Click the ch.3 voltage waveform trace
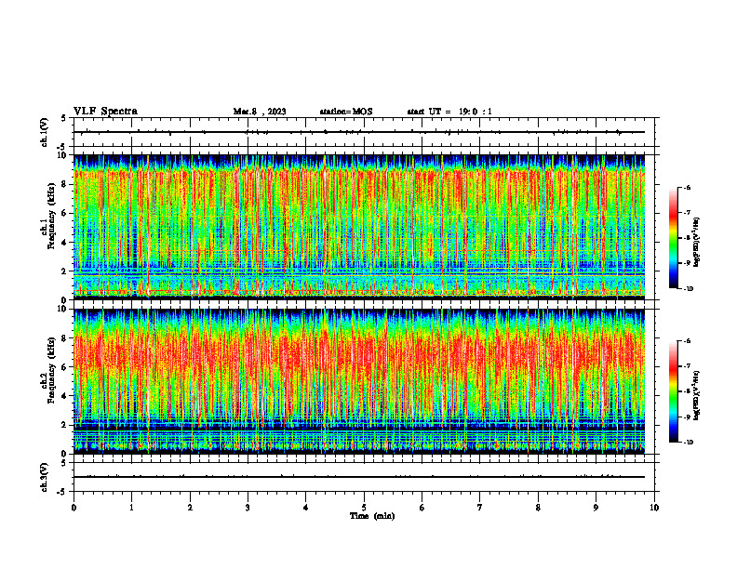 (359, 477)
